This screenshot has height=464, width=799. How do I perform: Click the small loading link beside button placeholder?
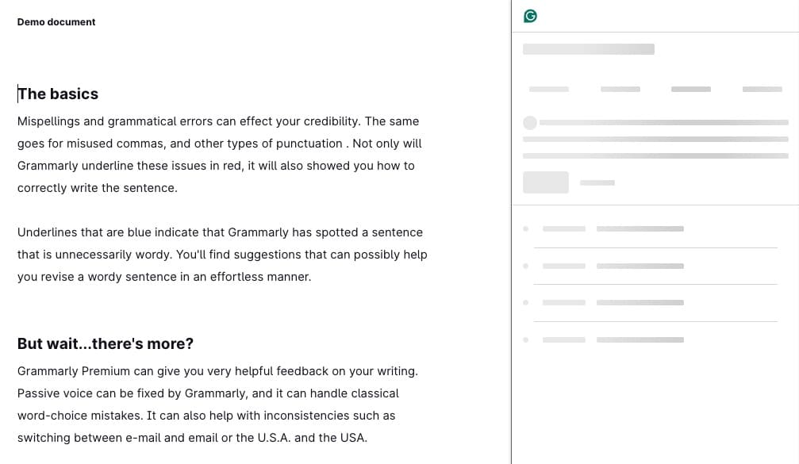tap(597, 182)
